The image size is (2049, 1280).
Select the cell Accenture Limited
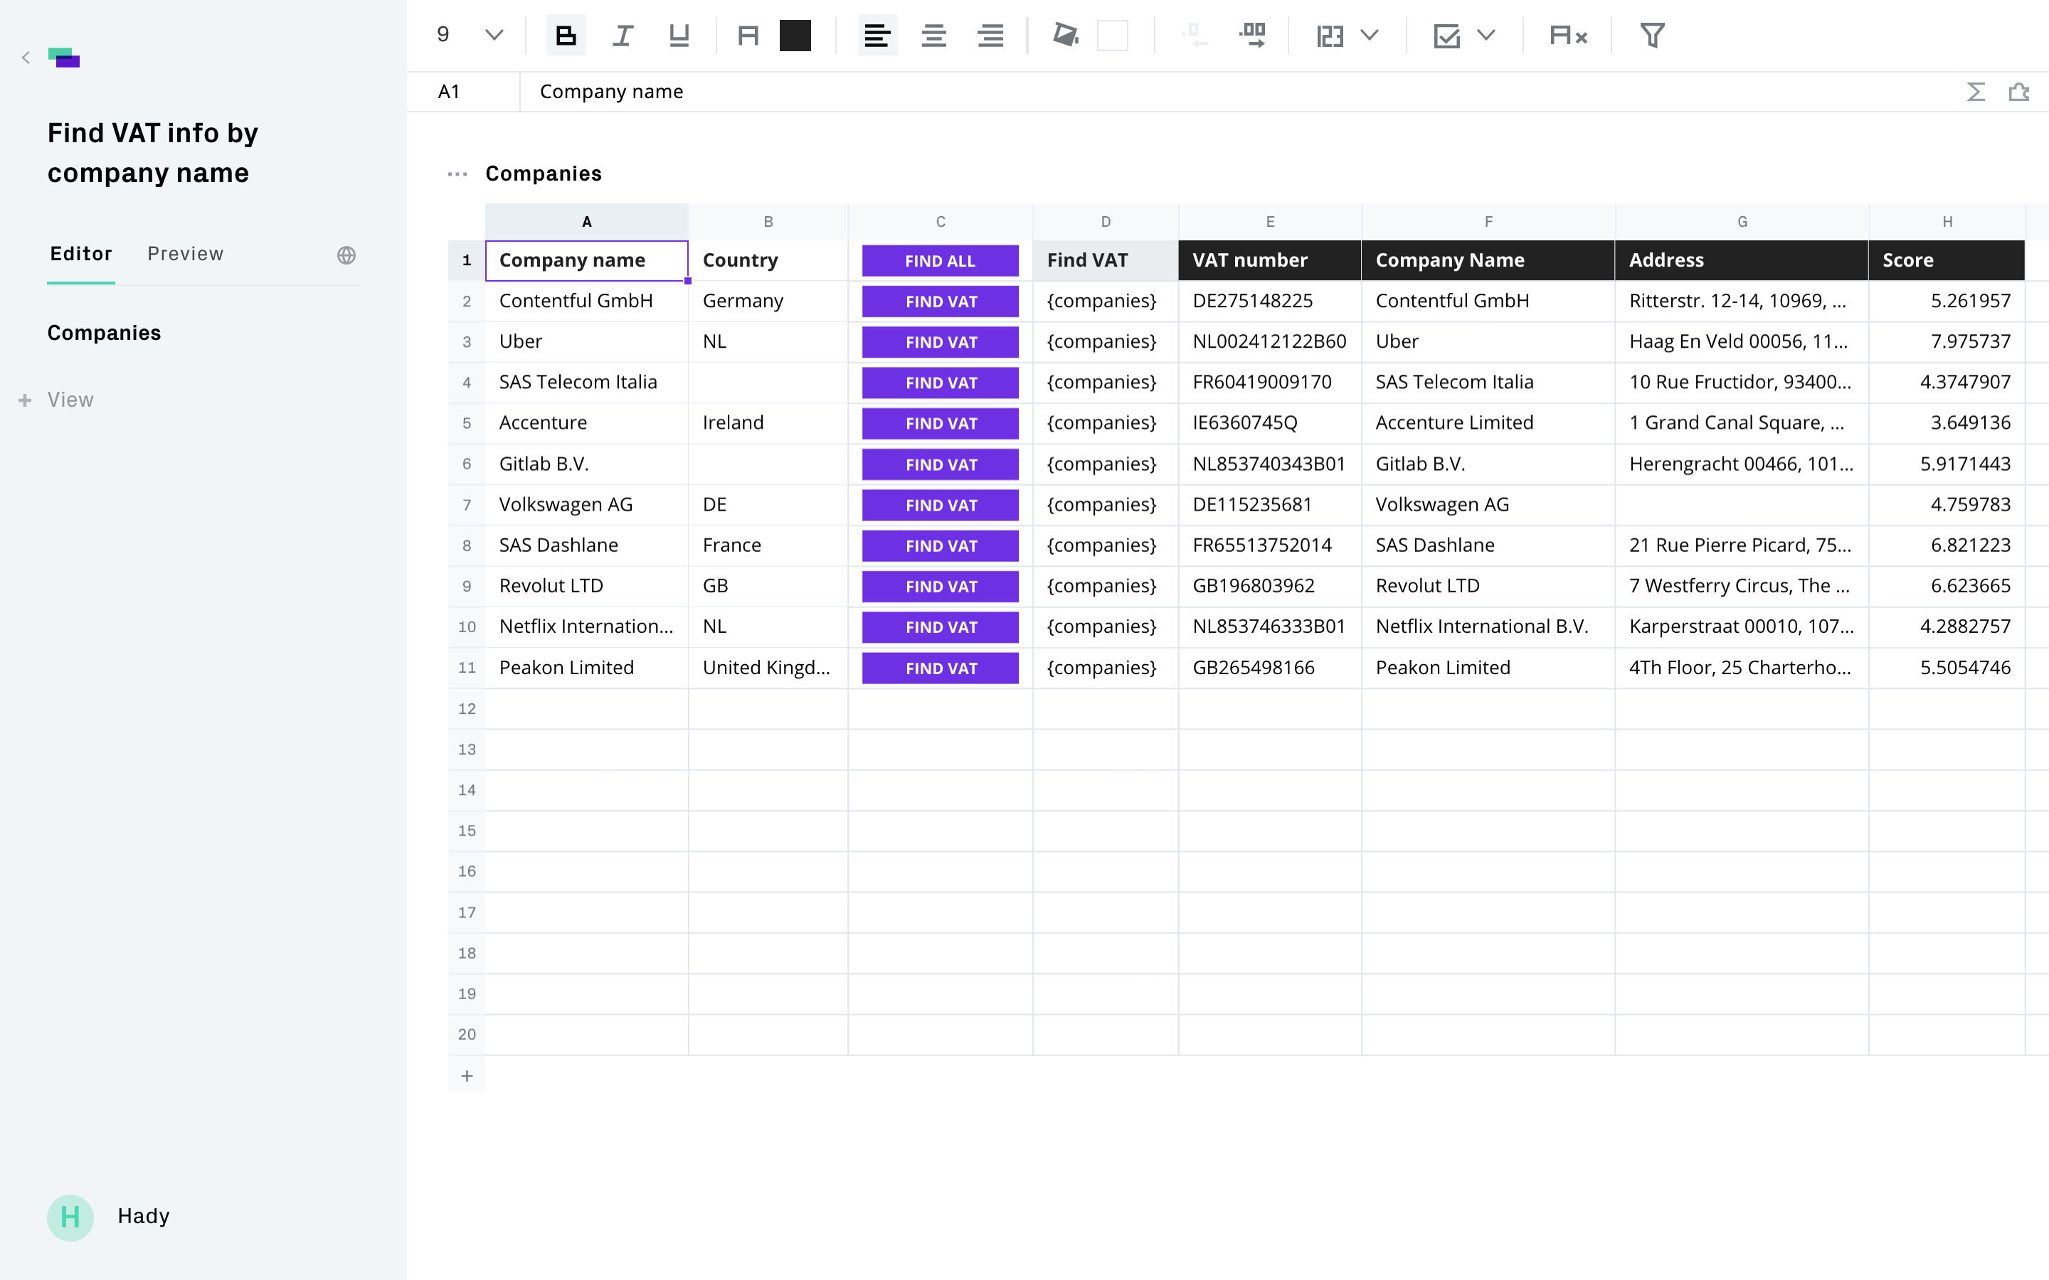[1488, 422]
